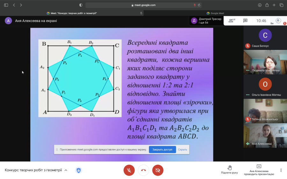Expand meeting details next to Конкурс творчих робіт
Screen dimensions: 287x179
pos(66,170)
